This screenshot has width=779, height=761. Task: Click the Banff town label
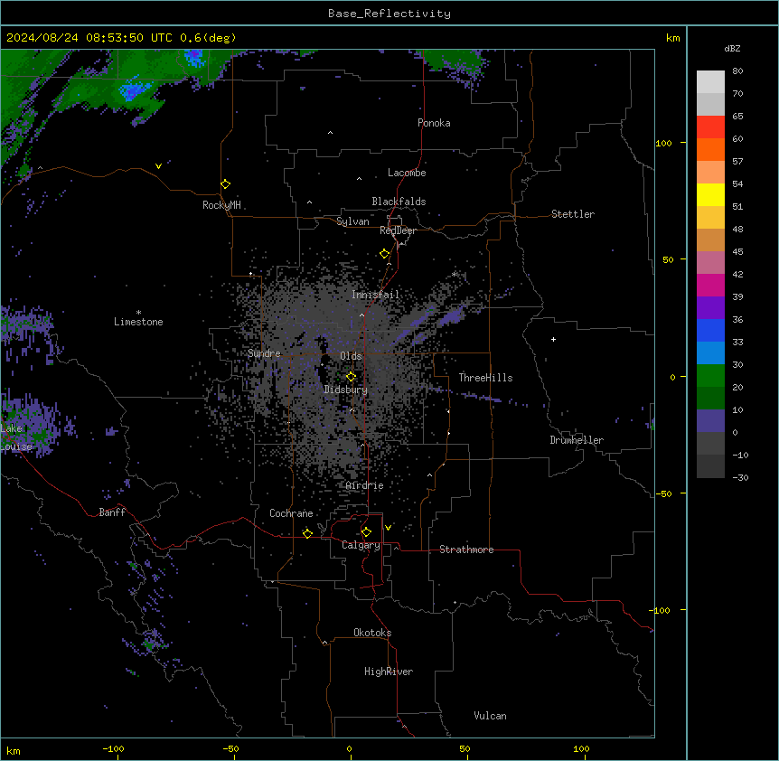tap(112, 512)
